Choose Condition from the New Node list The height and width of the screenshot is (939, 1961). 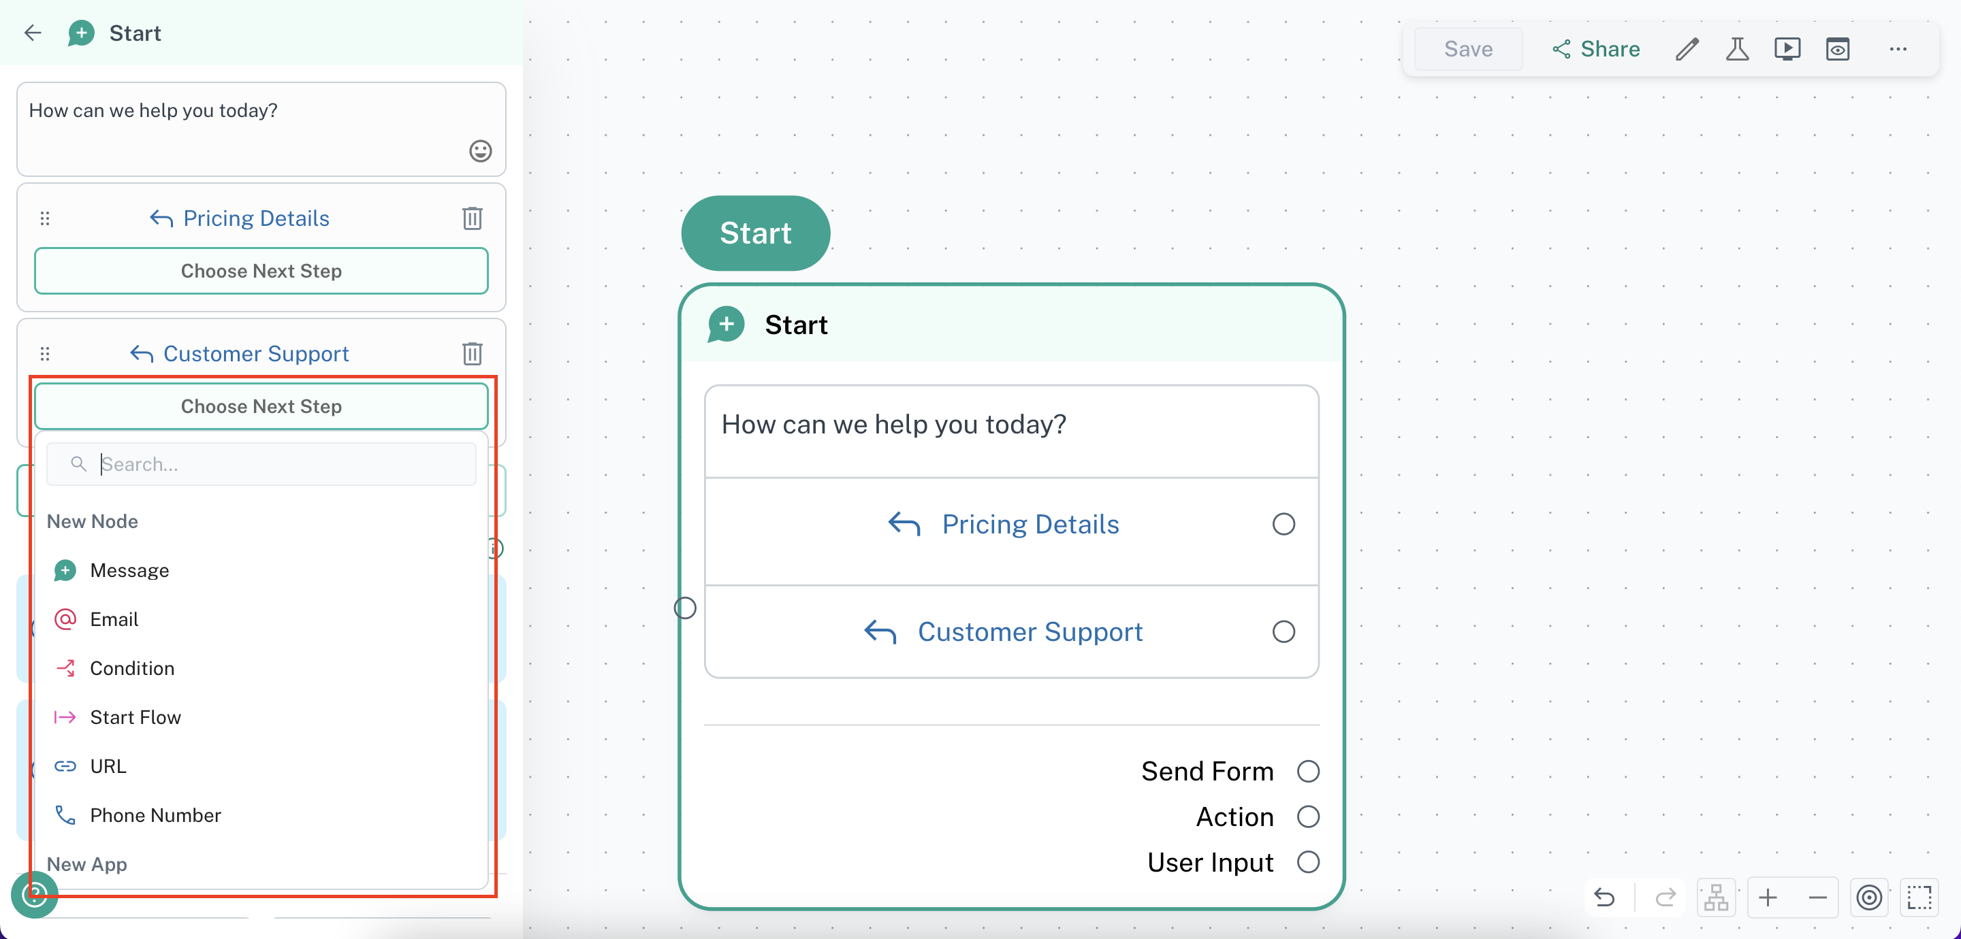[131, 668]
